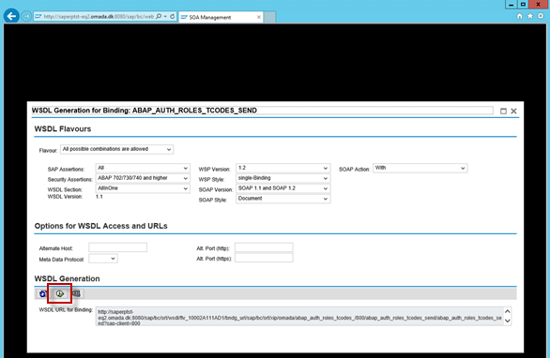Reload page using address bar refresh icon

click(172, 16)
